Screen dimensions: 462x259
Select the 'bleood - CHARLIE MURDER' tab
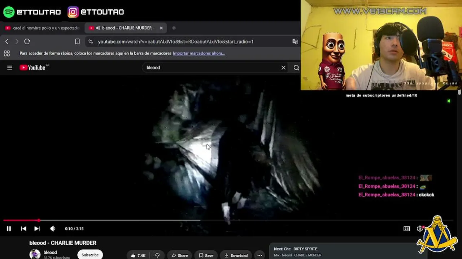tap(125, 28)
